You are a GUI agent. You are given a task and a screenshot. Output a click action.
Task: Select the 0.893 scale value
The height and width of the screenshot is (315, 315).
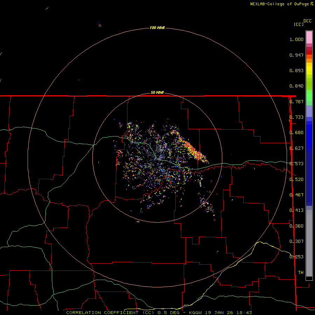pyautogui.click(x=296, y=70)
